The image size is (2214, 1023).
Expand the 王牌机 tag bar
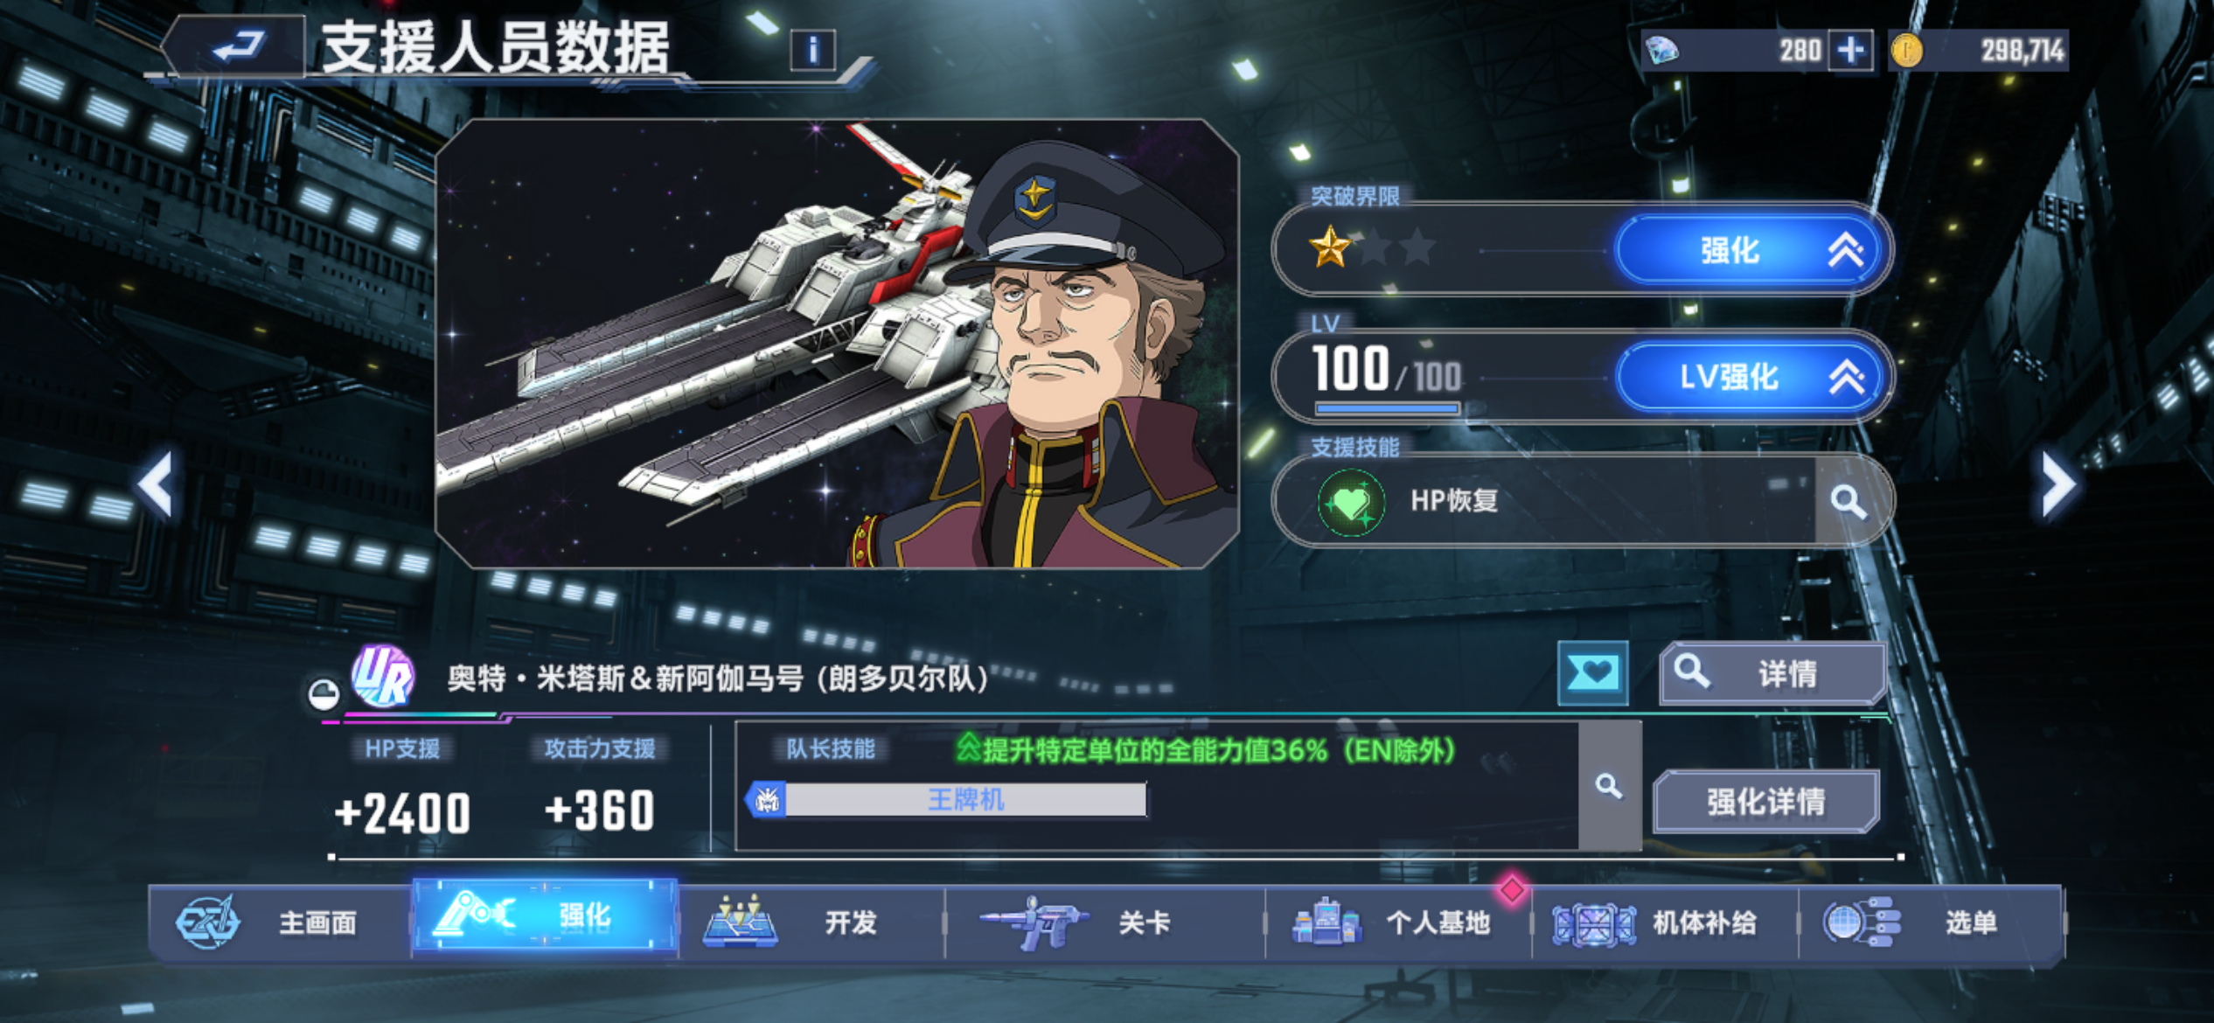coord(946,799)
